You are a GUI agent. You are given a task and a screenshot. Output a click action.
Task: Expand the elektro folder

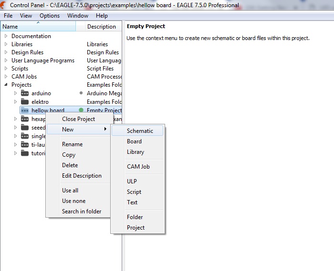tap(15, 101)
